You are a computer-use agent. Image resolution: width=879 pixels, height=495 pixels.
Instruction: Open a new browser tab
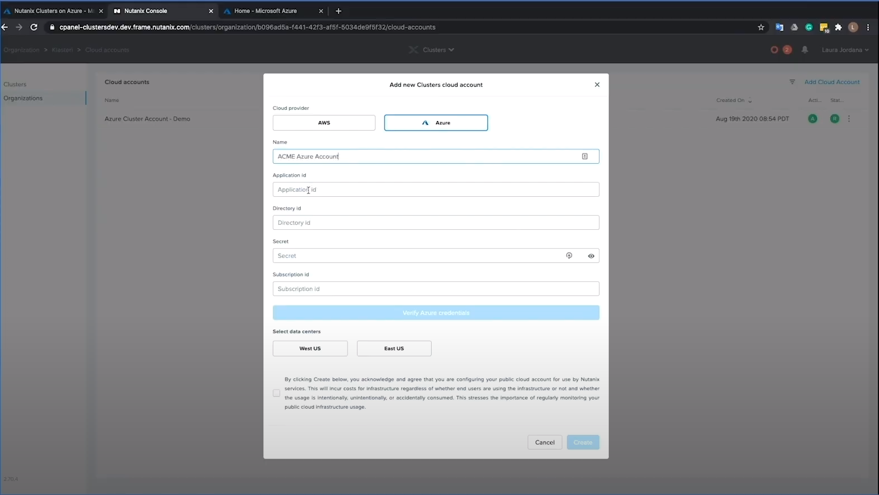click(x=338, y=11)
